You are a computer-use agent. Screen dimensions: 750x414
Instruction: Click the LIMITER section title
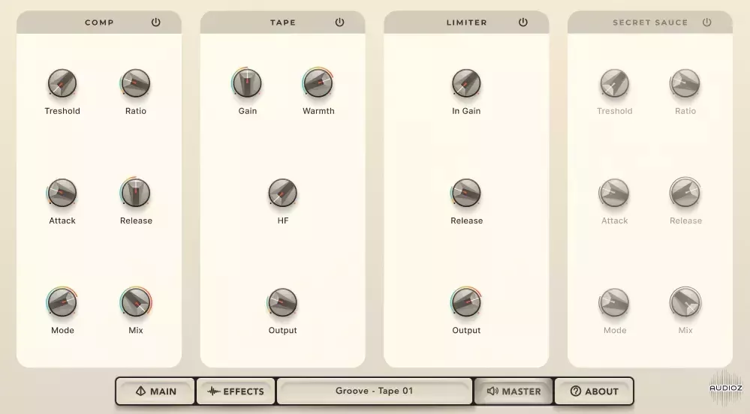click(466, 22)
